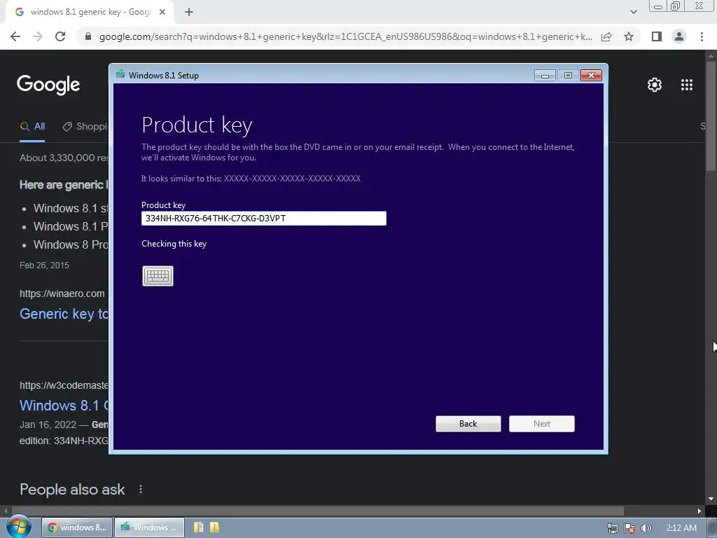Go Back in Windows 8.1 Setup
The width and height of the screenshot is (717, 538).
coord(468,424)
